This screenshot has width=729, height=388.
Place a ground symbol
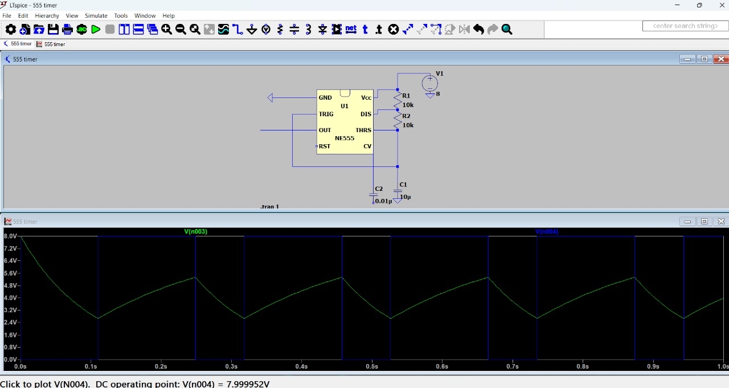[252, 30]
